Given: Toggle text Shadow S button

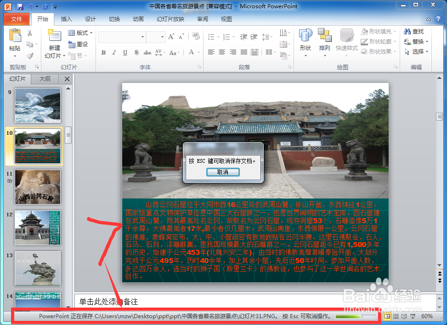Looking at the screenshot, I should pos(136,53).
